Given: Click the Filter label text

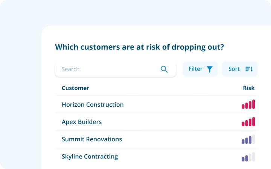Looking at the screenshot, I should coord(195,69).
